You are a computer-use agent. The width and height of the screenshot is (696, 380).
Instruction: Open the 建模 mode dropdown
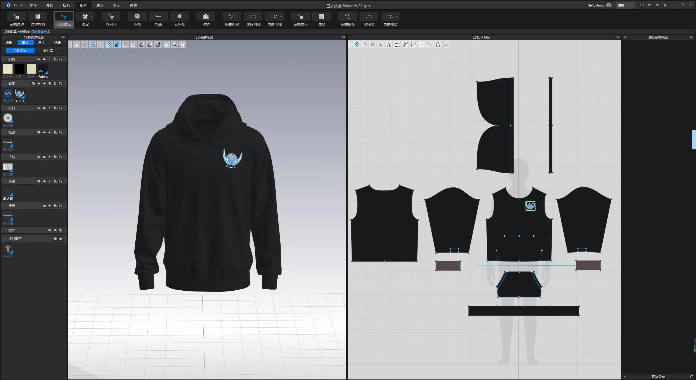(x=625, y=5)
